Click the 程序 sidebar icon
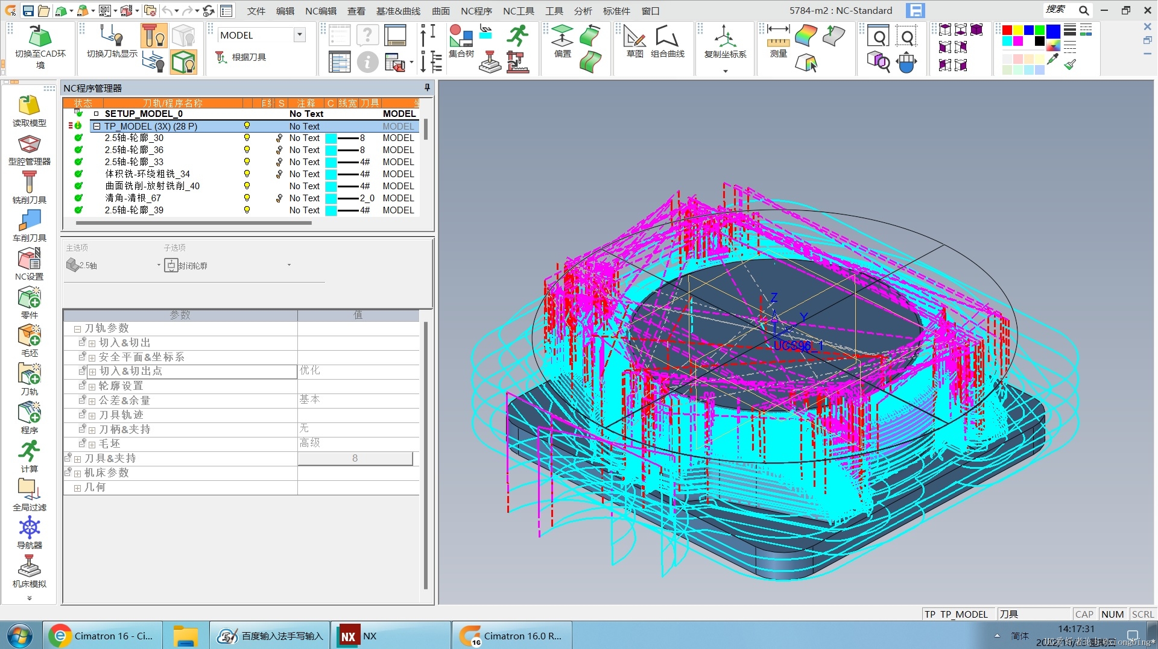1158x649 pixels. (29, 413)
